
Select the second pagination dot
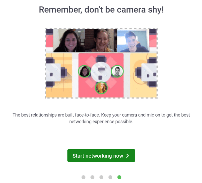(x=92, y=177)
